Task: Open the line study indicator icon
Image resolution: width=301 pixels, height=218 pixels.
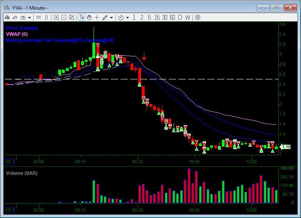Action: pos(15,17)
